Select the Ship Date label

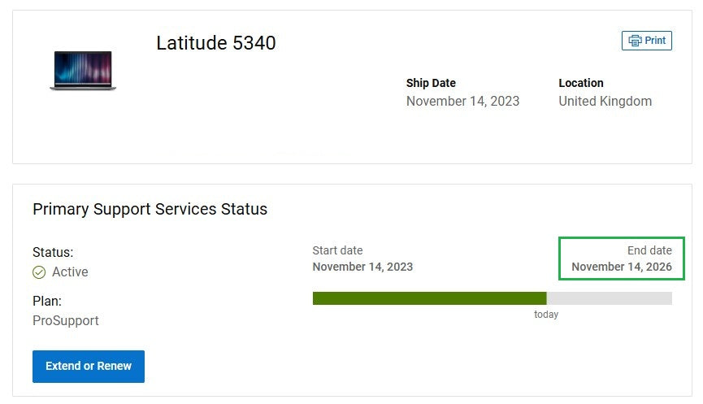(431, 83)
